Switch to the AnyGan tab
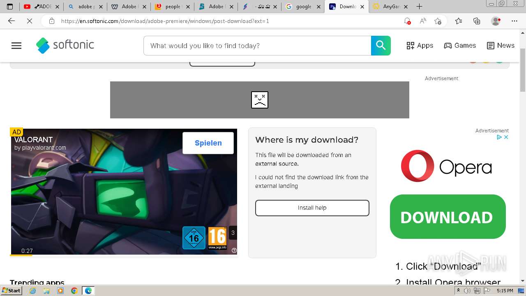 [390, 7]
